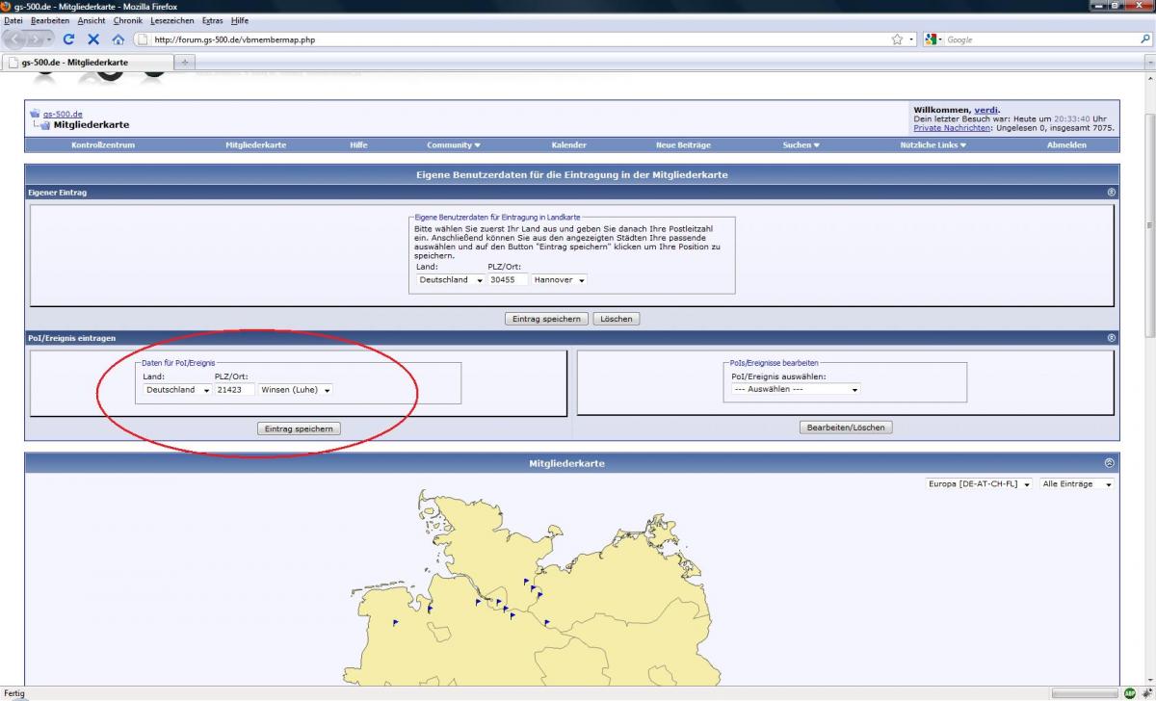1156x701 pixels.
Task: Open the PoI/Ereignis auswählen dropdown
Action: coord(796,389)
